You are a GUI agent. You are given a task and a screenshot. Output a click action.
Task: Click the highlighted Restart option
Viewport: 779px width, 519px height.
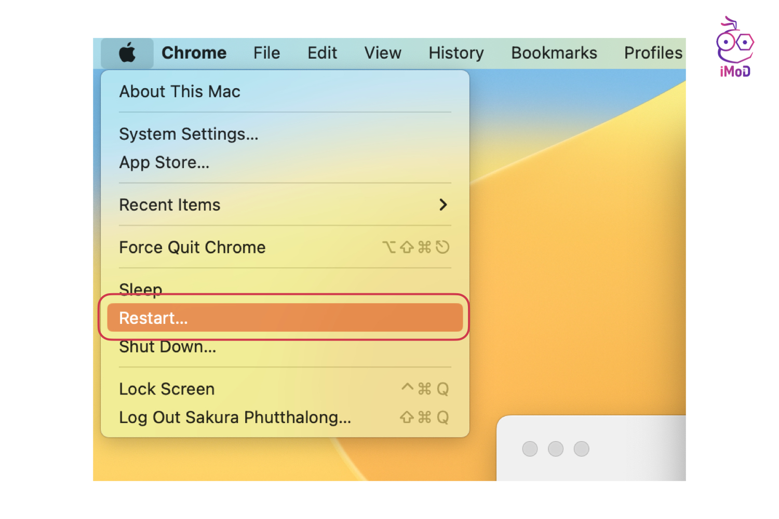point(285,318)
